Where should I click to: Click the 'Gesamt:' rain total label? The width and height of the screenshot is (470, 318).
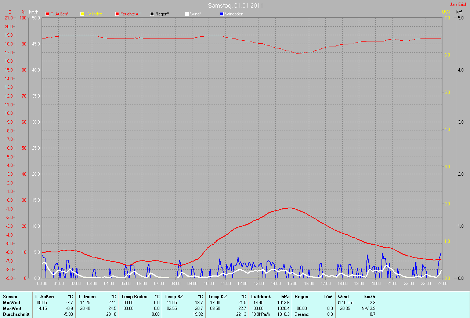click(x=301, y=314)
